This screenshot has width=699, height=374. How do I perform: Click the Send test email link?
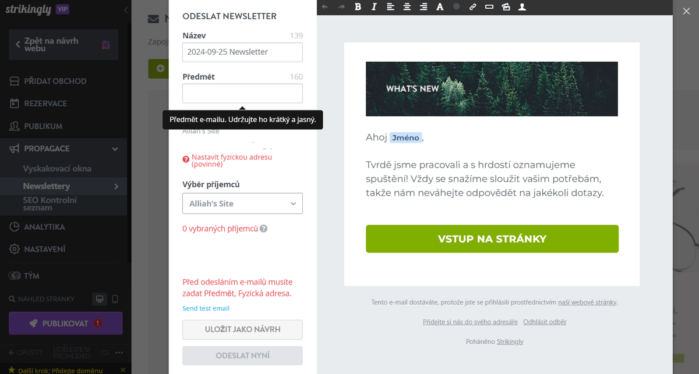(206, 308)
